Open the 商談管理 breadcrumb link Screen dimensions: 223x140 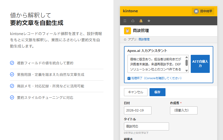(x=144, y=39)
